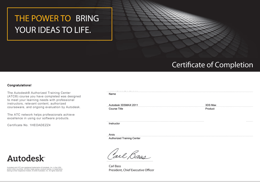Click the Autodesk logo

click(x=26, y=159)
